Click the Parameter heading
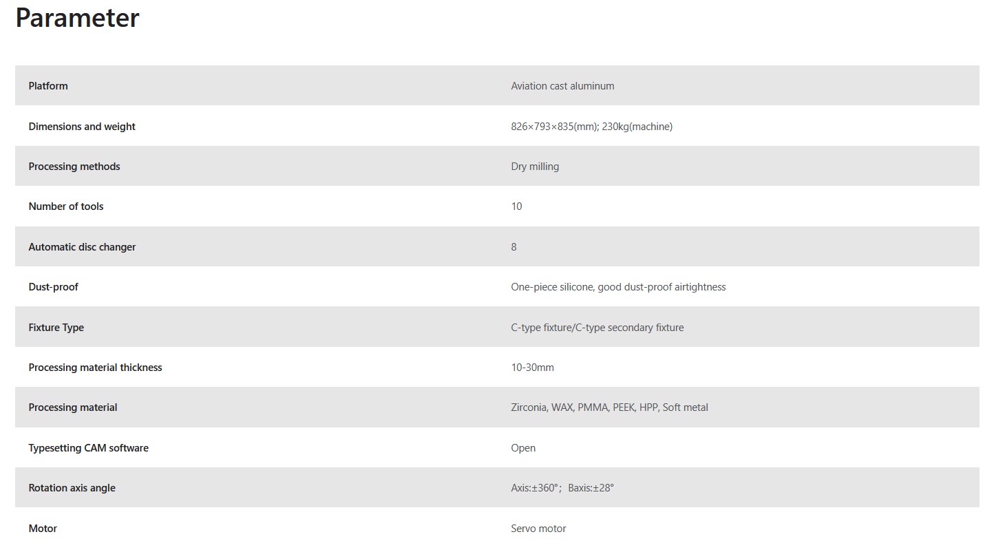This screenshot has height=541, width=985. pos(77,18)
